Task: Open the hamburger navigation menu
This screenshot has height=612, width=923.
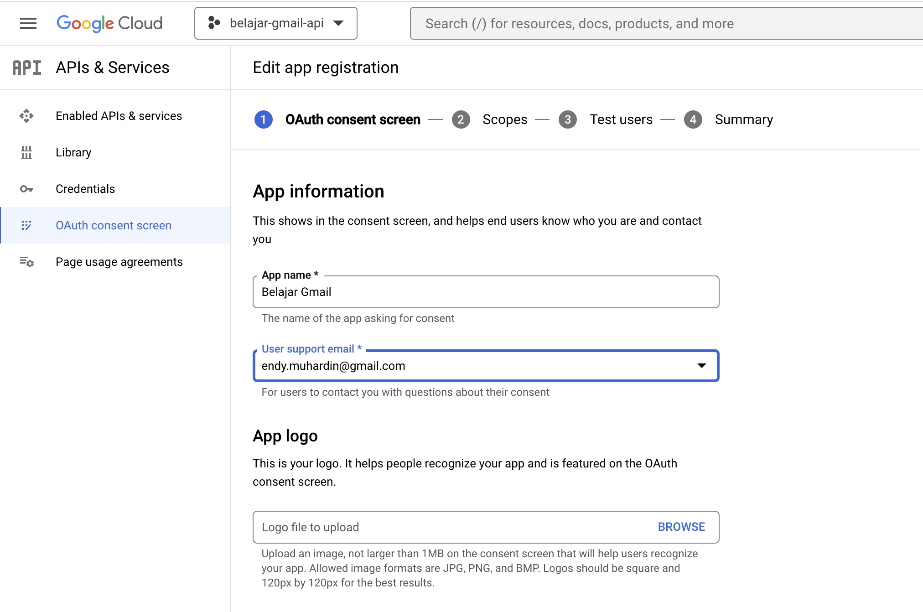Action: point(28,23)
